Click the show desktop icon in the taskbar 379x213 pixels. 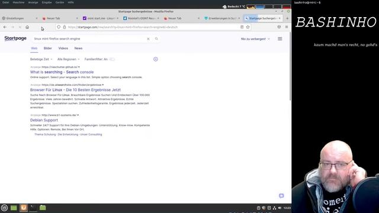coord(14,208)
